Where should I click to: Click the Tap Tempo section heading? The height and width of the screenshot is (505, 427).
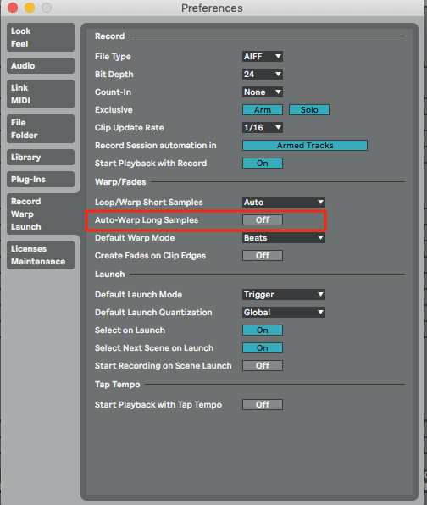coord(118,385)
